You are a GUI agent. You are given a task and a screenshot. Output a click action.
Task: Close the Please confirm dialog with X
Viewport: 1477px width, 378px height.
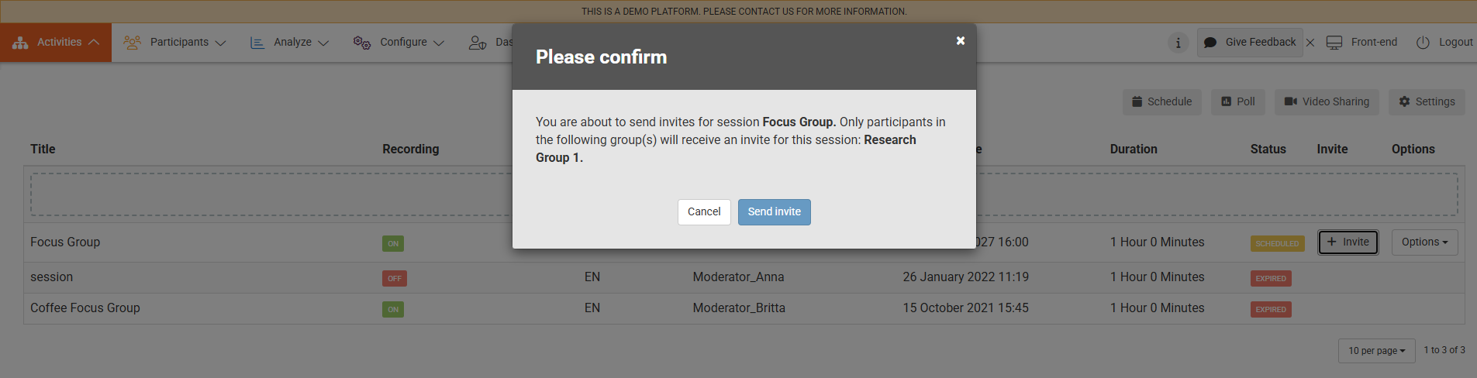pos(960,41)
